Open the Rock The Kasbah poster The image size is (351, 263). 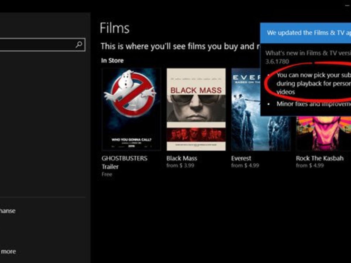coord(324,133)
